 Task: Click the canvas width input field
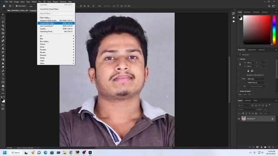pos(250,62)
